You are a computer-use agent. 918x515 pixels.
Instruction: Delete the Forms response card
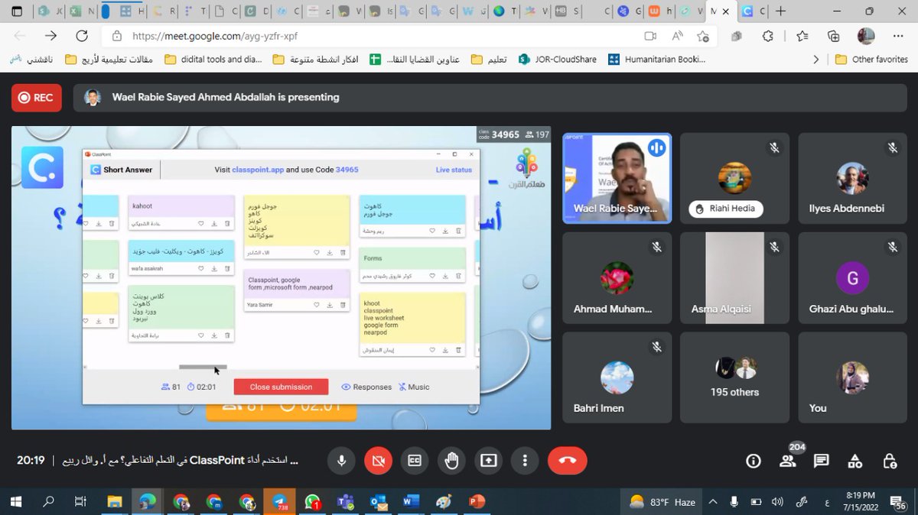[458, 276]
